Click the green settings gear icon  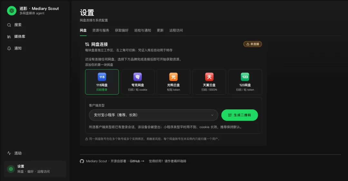click(11, 169)
